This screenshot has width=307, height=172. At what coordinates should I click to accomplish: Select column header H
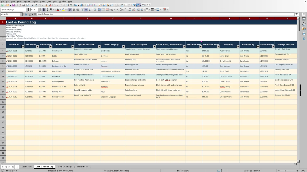click(x=171, y=18)
